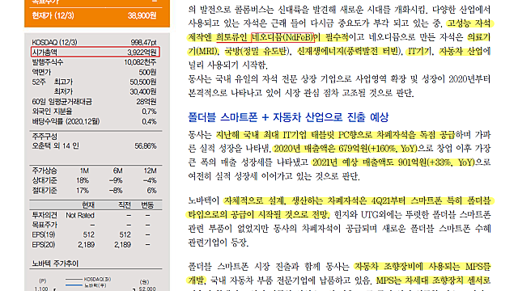Screen dimensions: 518x291
Task: Click the shareholding value 56.86%
Action: point(146,145)
